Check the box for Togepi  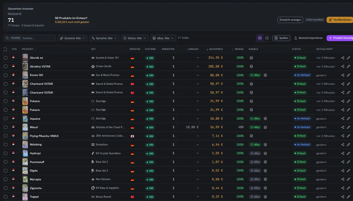[x=6, y=197]
